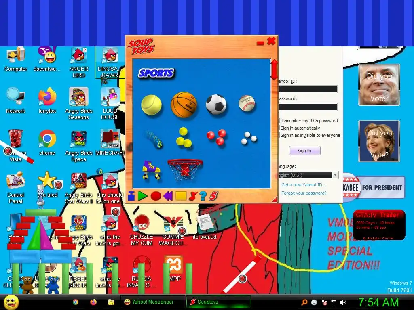Click Forgot your password link
414x310 pixels.
point(304,193)
